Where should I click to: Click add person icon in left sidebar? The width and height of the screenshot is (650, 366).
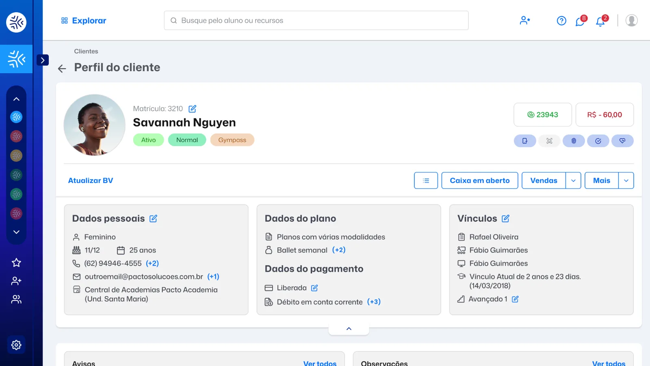[16, 281]
